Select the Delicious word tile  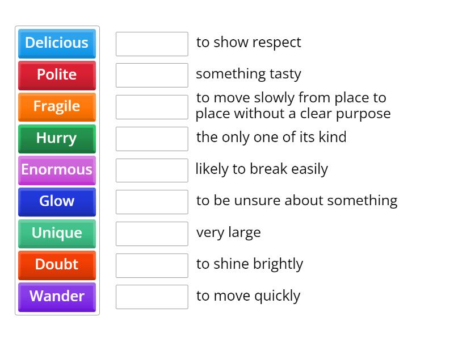57,44
